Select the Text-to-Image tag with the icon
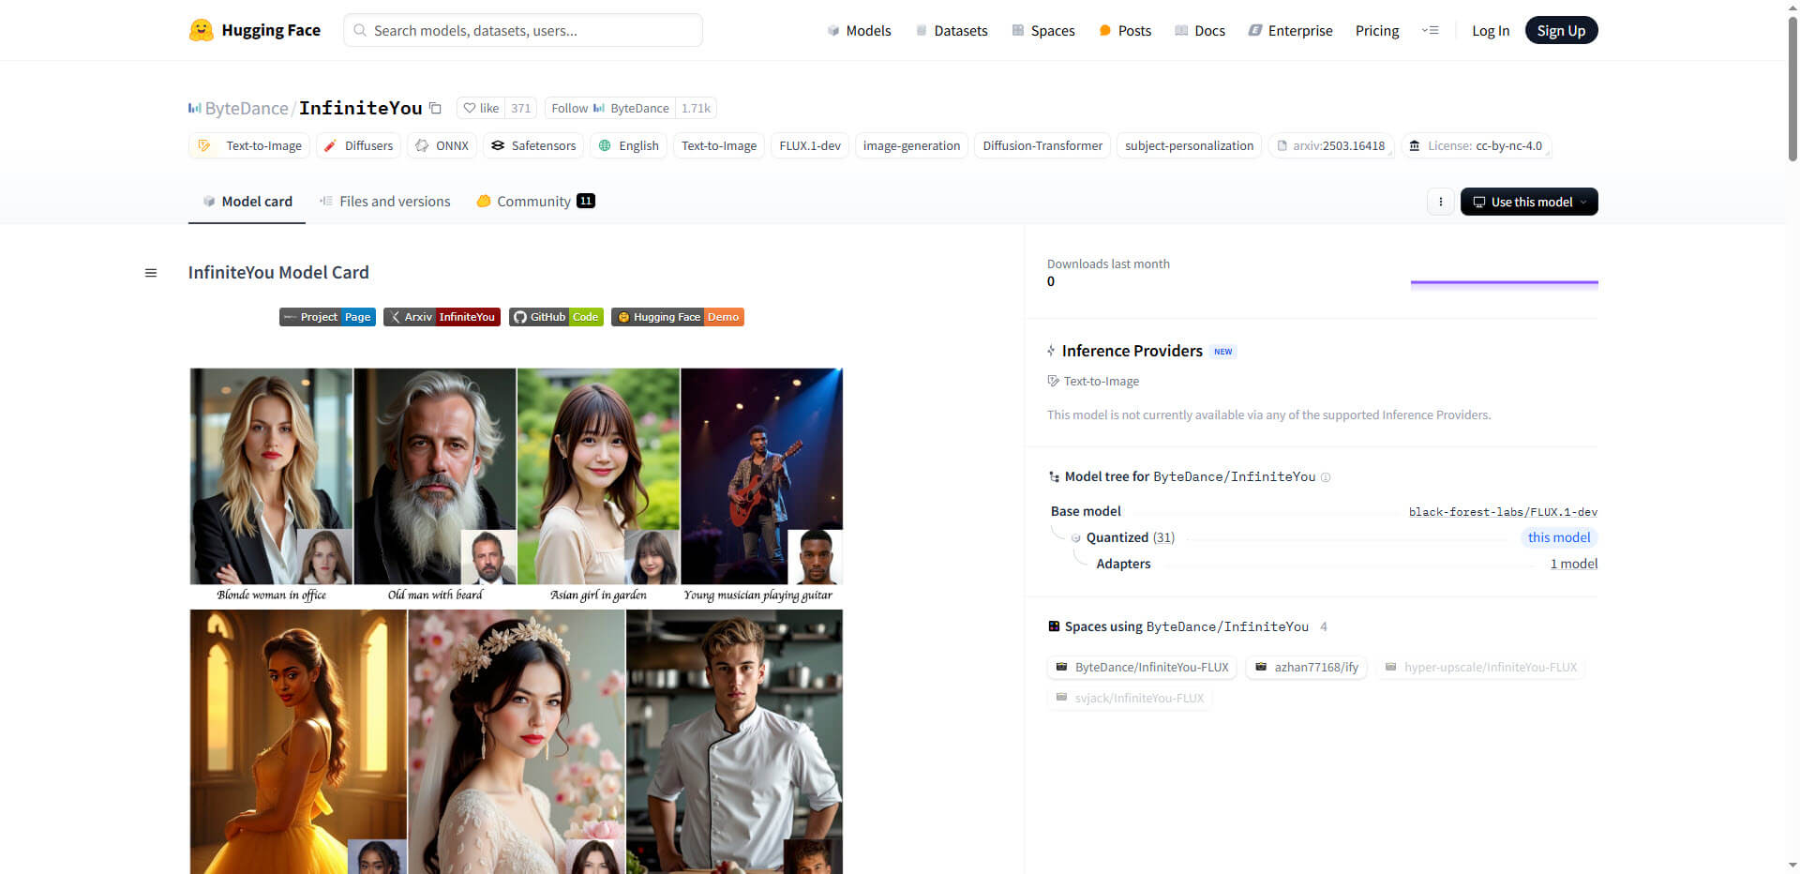This screenshot has width=1800, height=874. point(249,146)
